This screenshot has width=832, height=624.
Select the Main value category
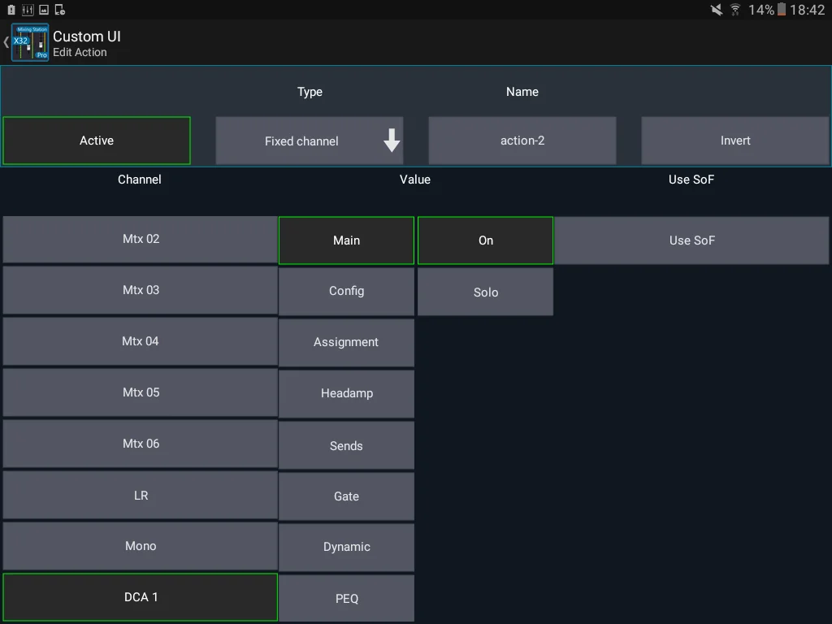click(346, 240)
